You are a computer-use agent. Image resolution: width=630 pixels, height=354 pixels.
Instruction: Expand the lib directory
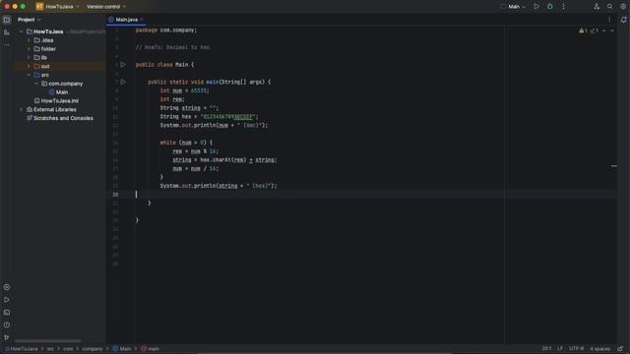(x=29, y=58)
